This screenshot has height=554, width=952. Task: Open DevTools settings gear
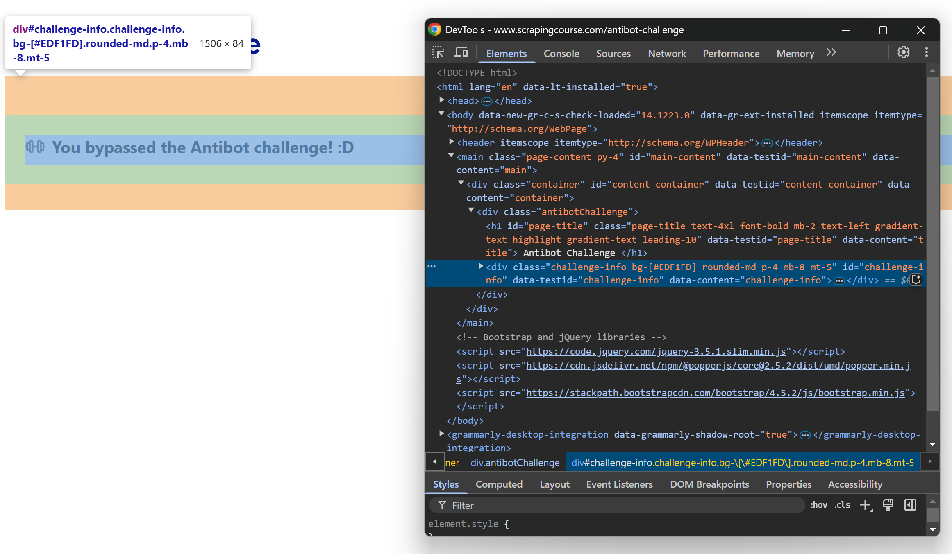point(904,52)
